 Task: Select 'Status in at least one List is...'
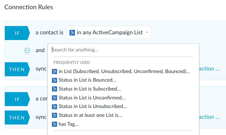(91, 115)
